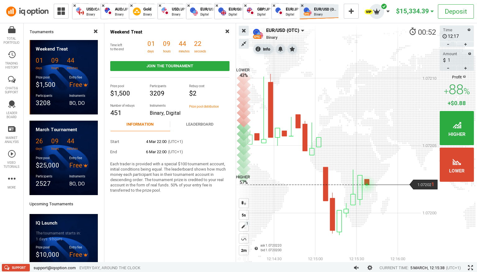Click the chart type candlestick icon
The image size is (477, 272).
pyautogui.click(x=244, y=203)
